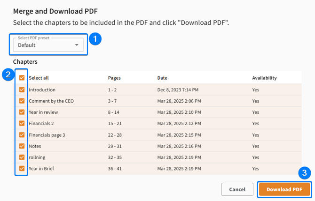Click the Download PDF button

[284, 189]
